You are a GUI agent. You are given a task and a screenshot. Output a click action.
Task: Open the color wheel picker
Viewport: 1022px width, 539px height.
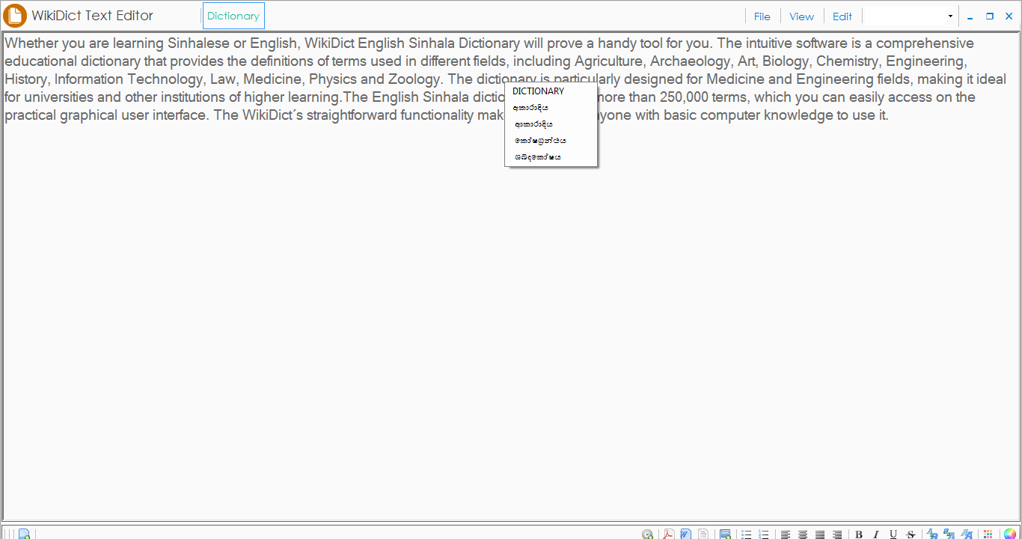point(1010,535)
